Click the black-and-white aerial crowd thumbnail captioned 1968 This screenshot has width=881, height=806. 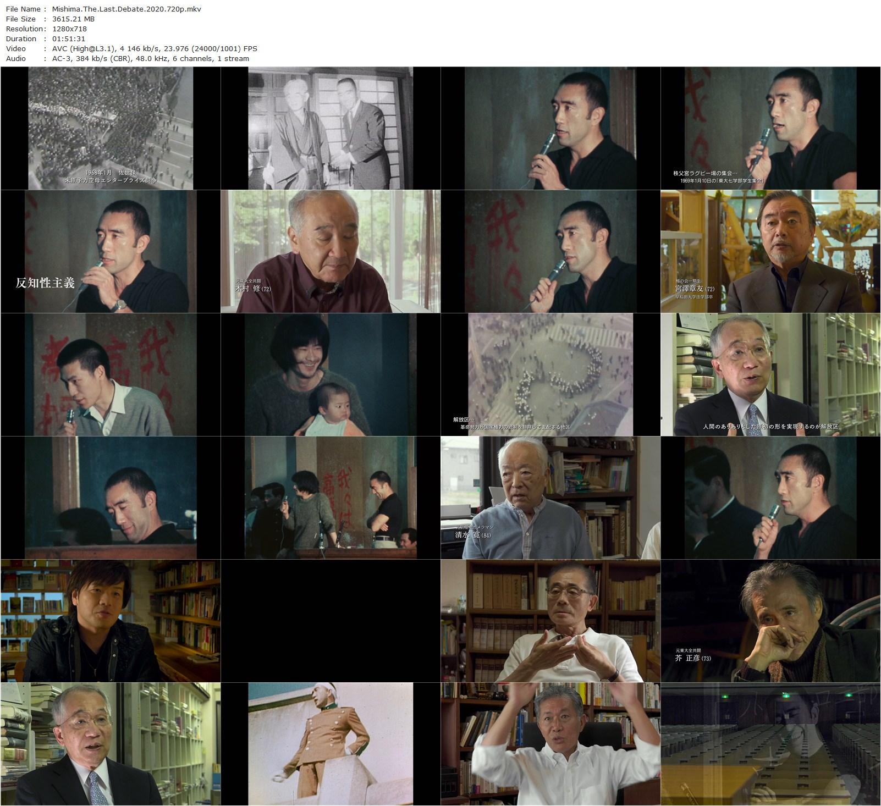coord(110,129)
